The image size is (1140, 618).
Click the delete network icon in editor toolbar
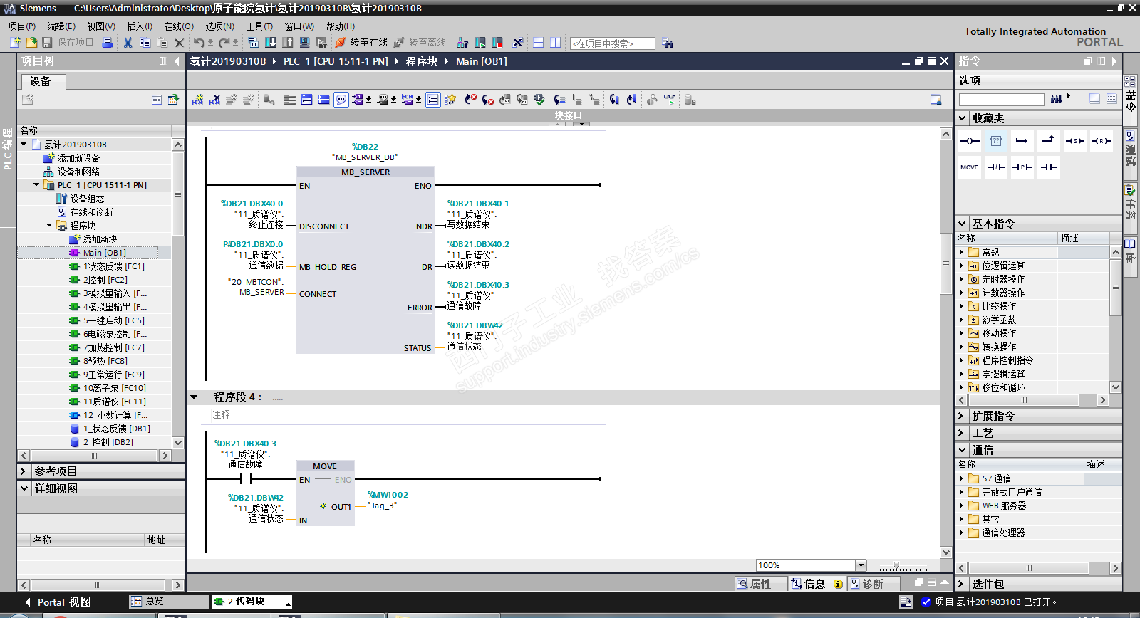coord(214,100)
